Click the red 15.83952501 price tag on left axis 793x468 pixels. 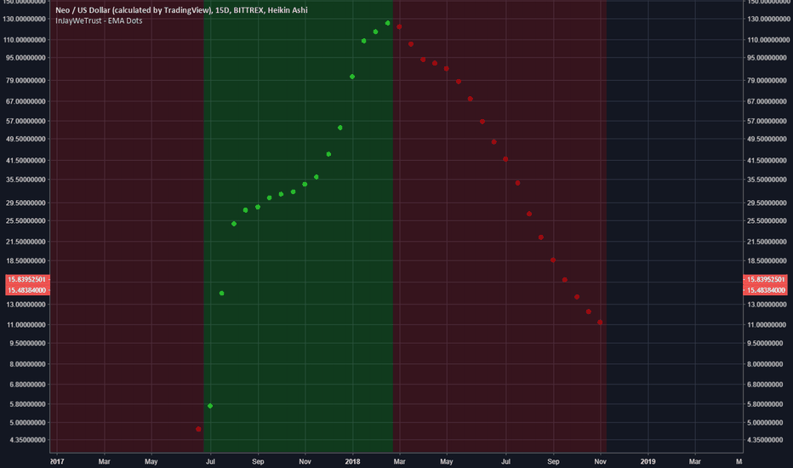tap(27, 279)
